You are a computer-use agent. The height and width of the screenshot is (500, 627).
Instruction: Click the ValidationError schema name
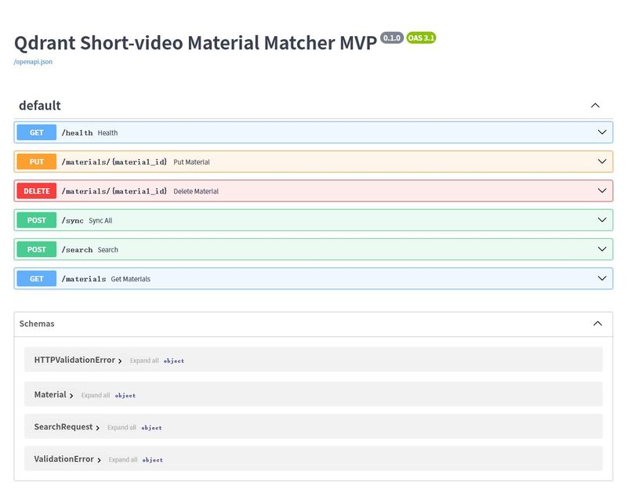64,459
